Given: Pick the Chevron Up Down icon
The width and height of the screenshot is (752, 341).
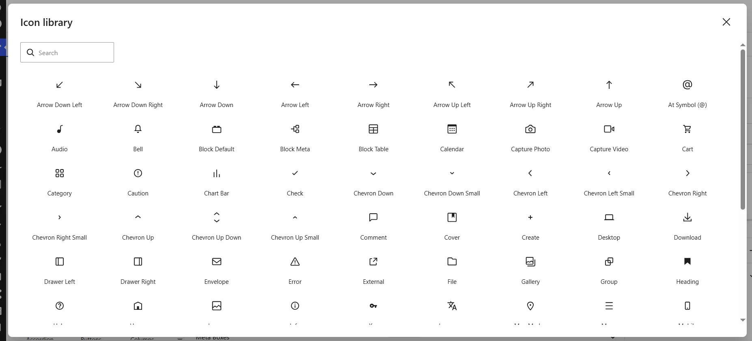Looking at the screenshot, I should (217, 217).
